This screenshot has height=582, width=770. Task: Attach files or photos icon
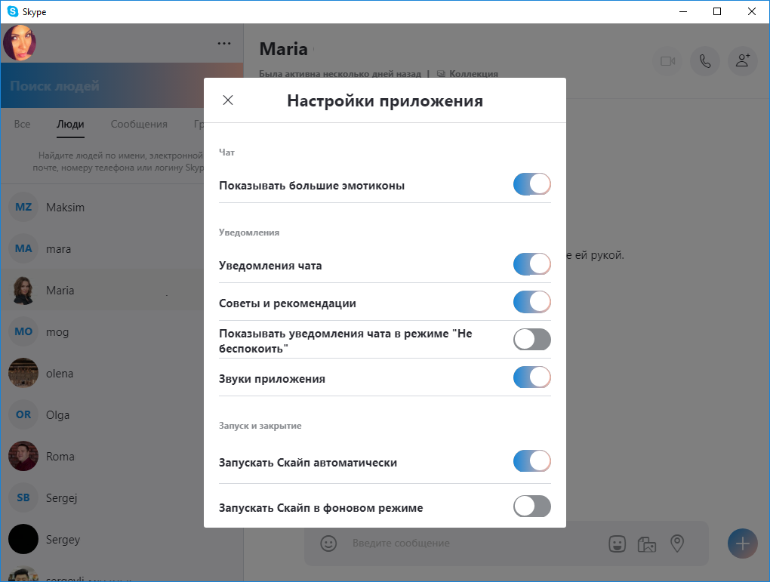tap(647, 544)
